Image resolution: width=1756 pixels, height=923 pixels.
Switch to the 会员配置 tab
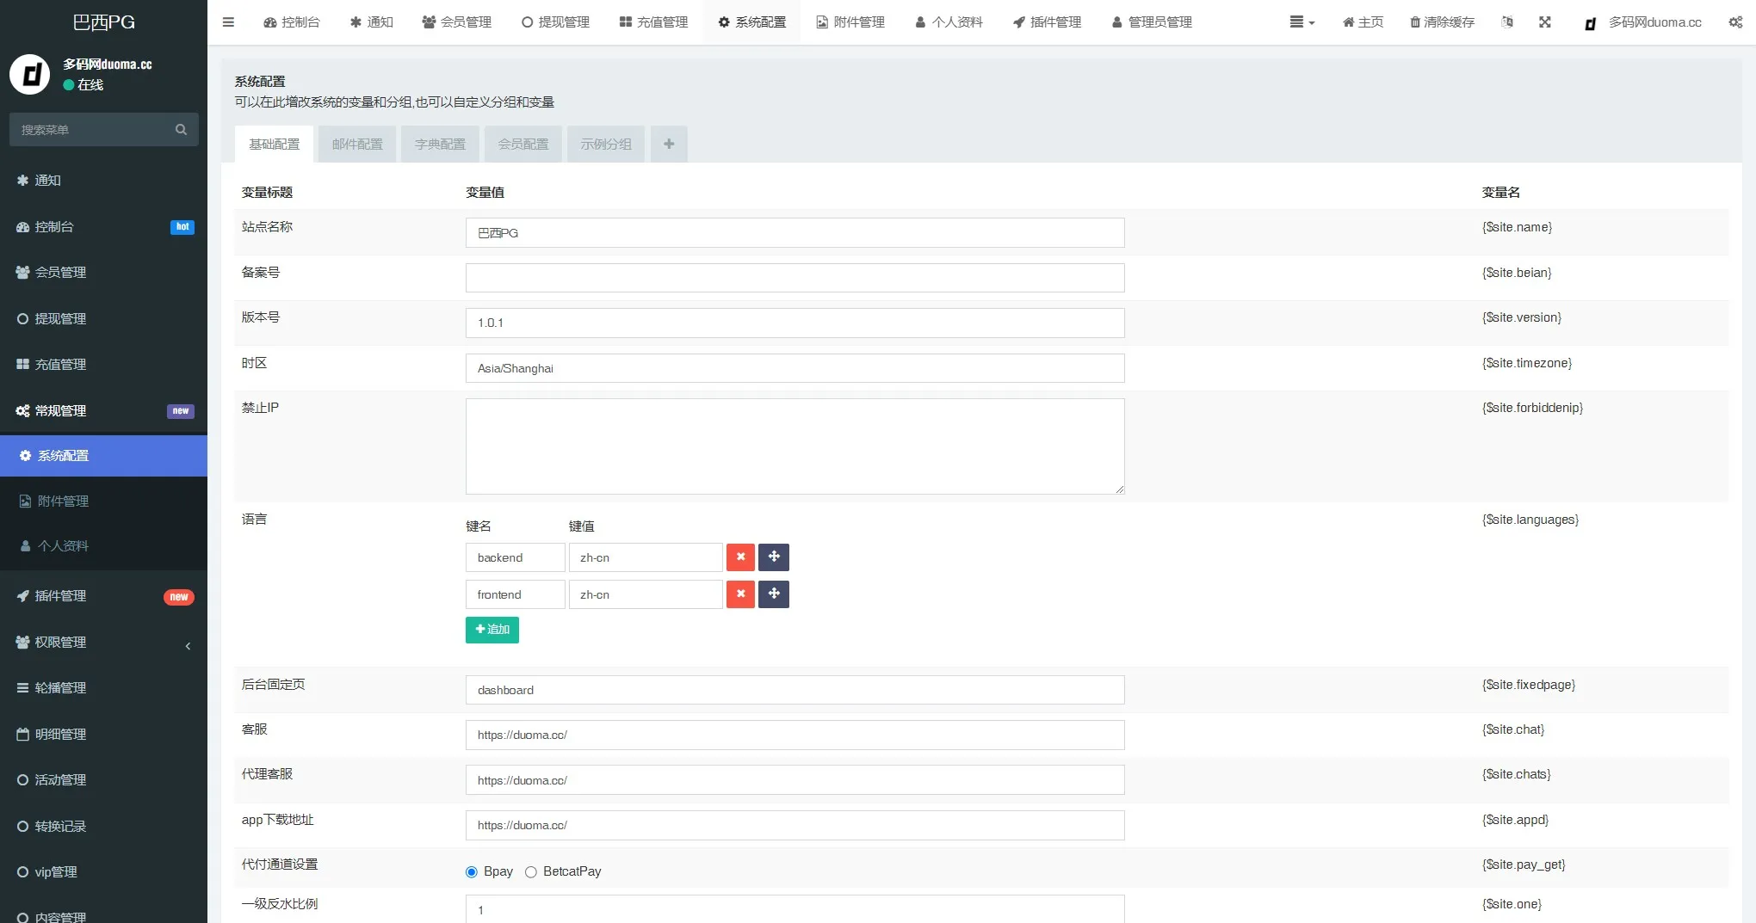pyautogui.click(x=522, y=144)
